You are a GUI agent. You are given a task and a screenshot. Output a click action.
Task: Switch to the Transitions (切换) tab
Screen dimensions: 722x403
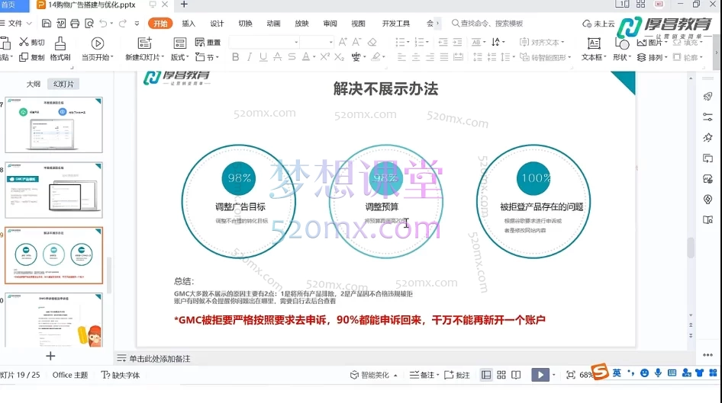coord(245,24)
